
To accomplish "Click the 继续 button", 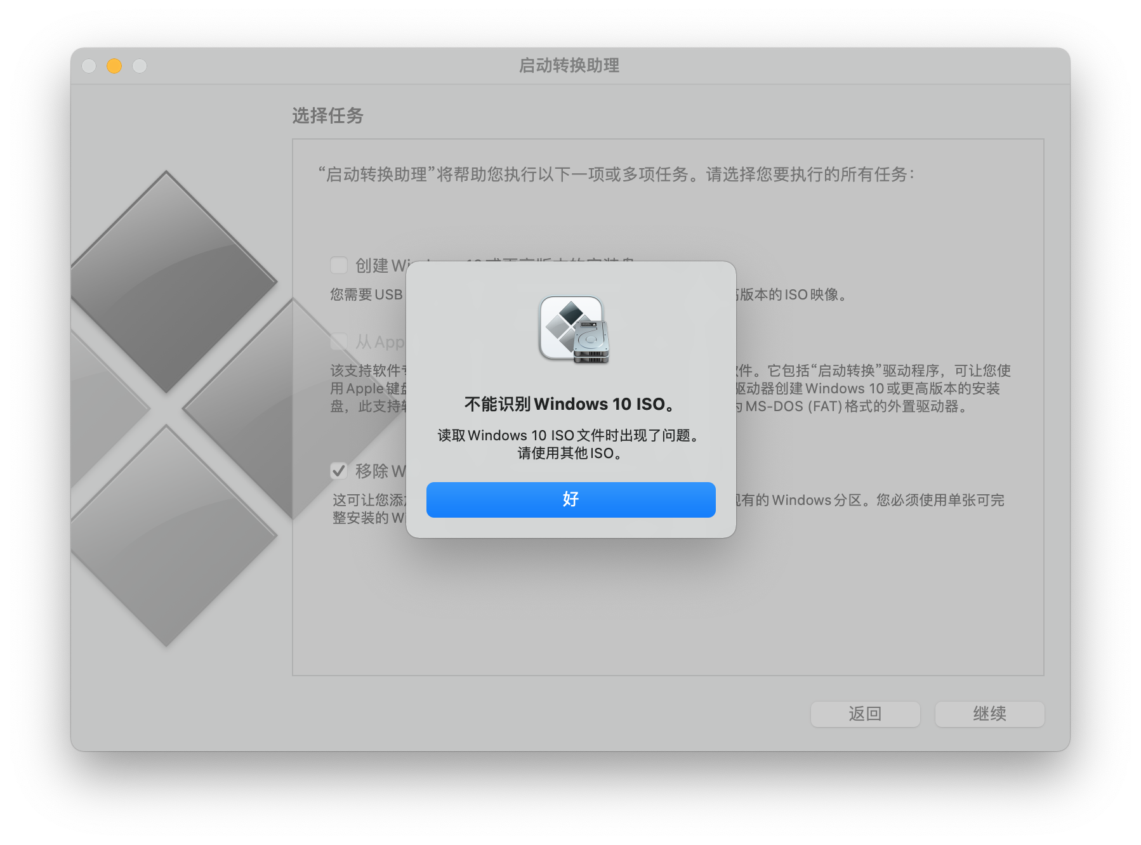I will point(989,714).
